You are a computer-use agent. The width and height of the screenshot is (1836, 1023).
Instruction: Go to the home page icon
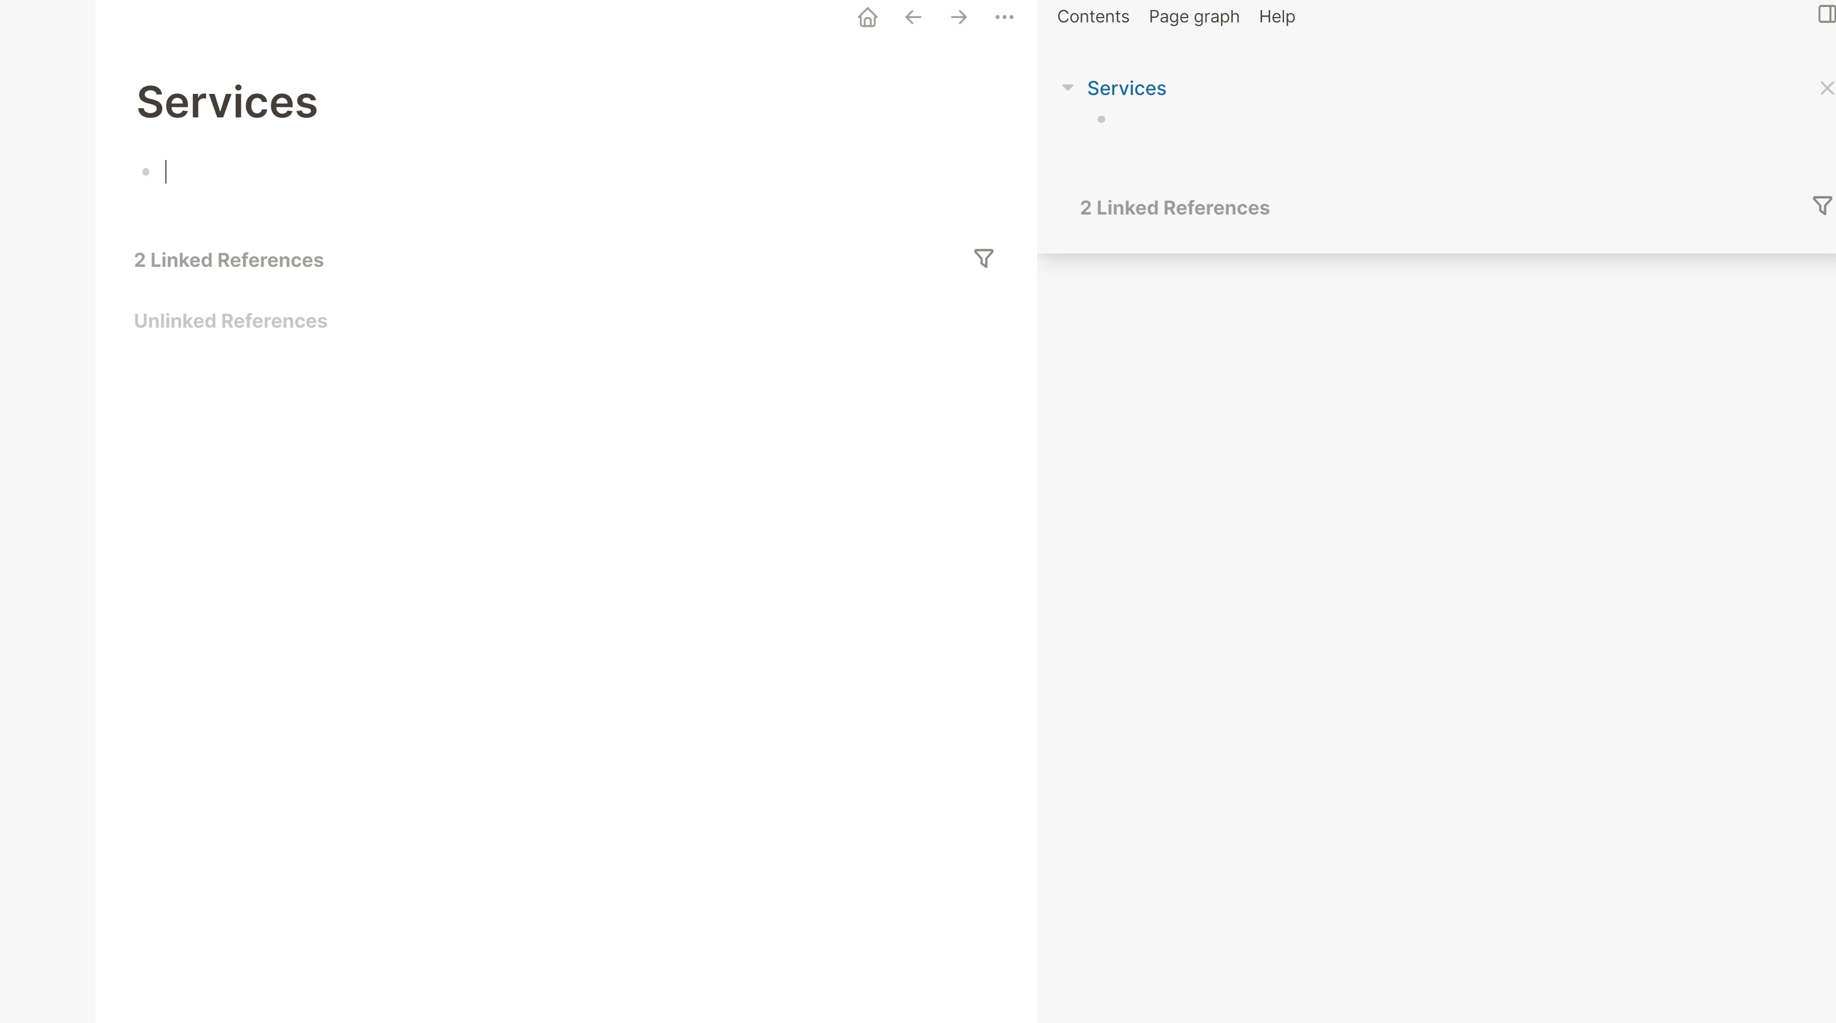(867, 17)
